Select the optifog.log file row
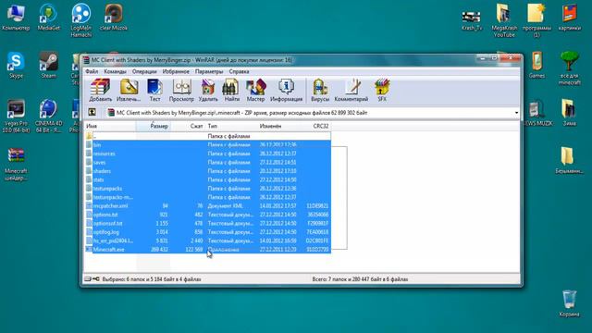The height and width of the screenshot is (333, 592). click(208, 232)
